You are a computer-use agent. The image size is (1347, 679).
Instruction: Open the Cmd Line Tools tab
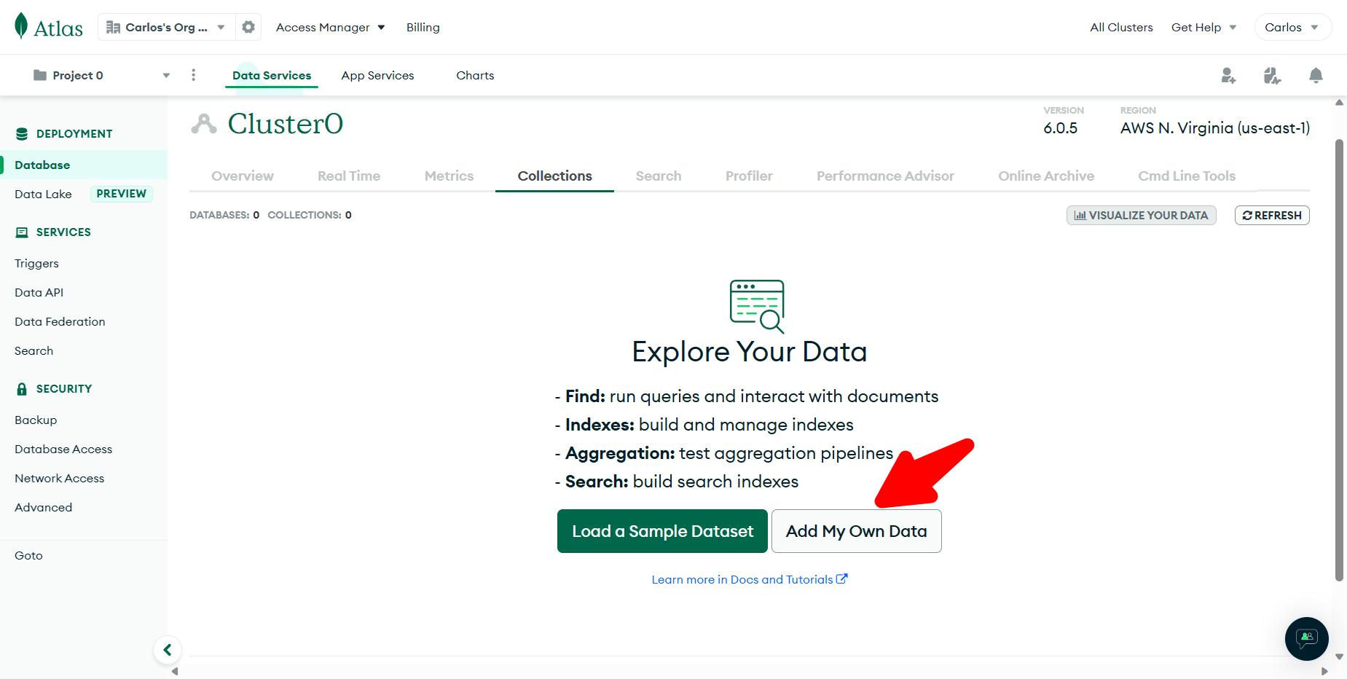[1187, 176]
